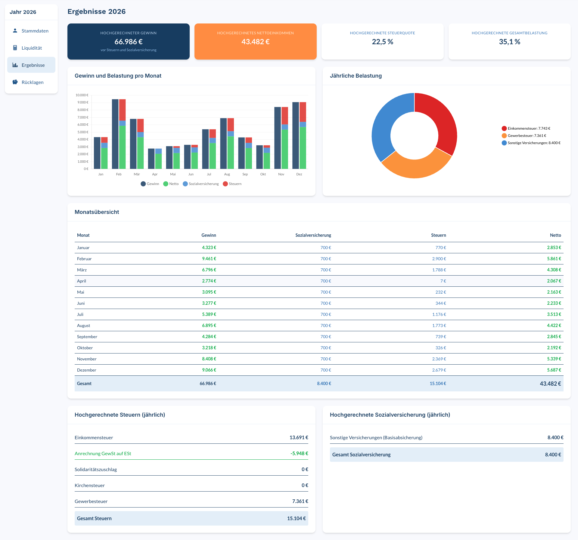The width and height of the screenshot is (578, 540).
Task: Click the Liquidität calculator icon
Action: pos(15,48)
